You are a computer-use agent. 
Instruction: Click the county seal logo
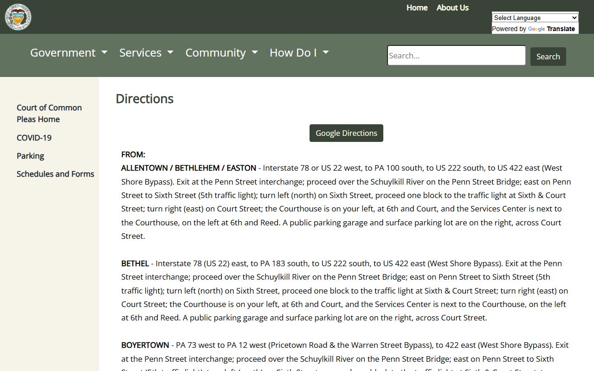click(x=18, y=17)
